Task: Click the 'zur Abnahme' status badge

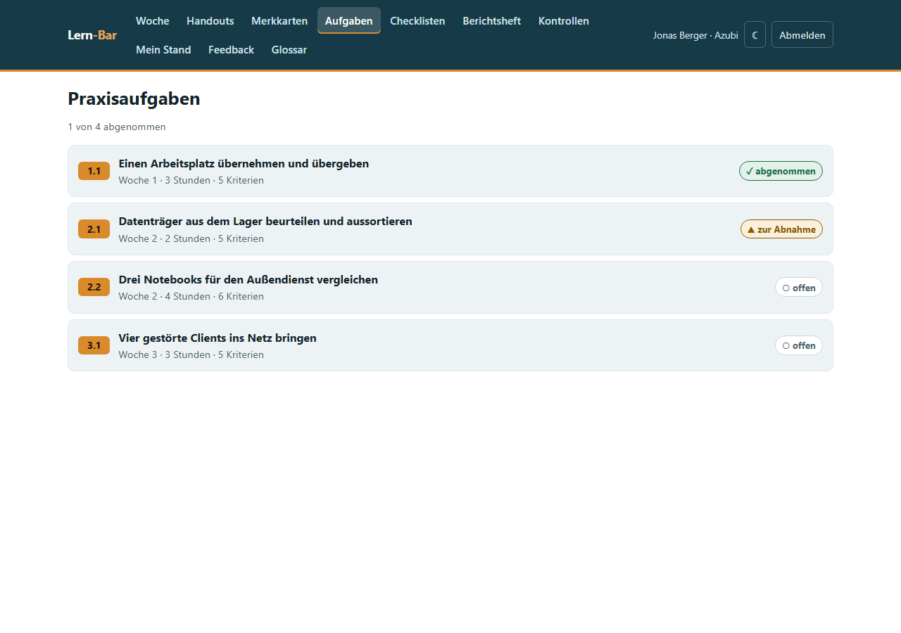Action: (781, 229)
